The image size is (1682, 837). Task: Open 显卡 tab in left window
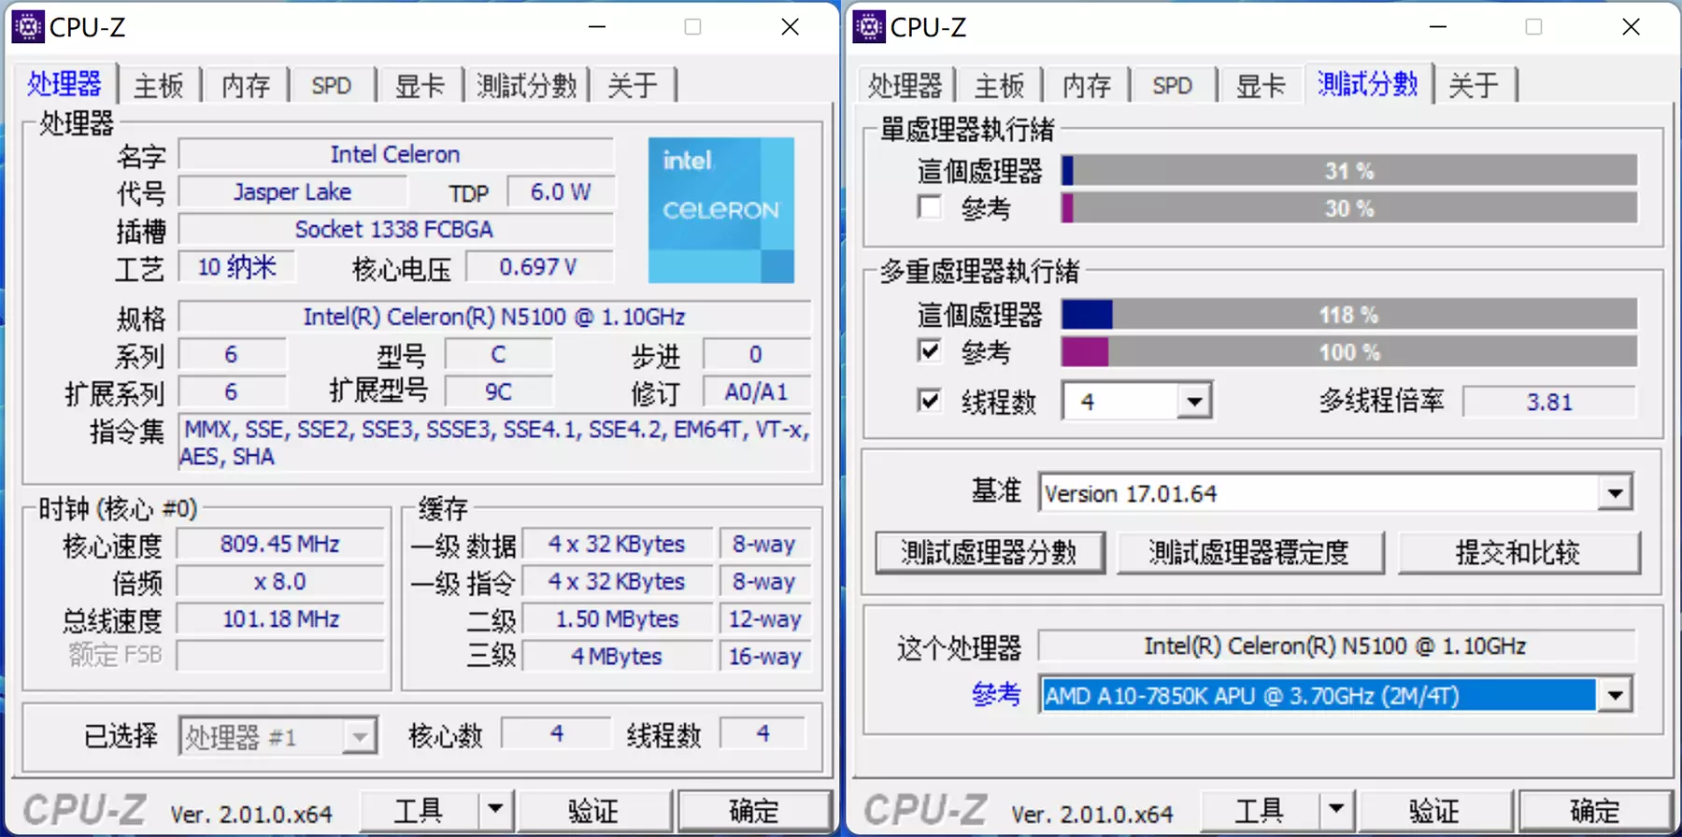pyautogui.click(x=420, y=86)
